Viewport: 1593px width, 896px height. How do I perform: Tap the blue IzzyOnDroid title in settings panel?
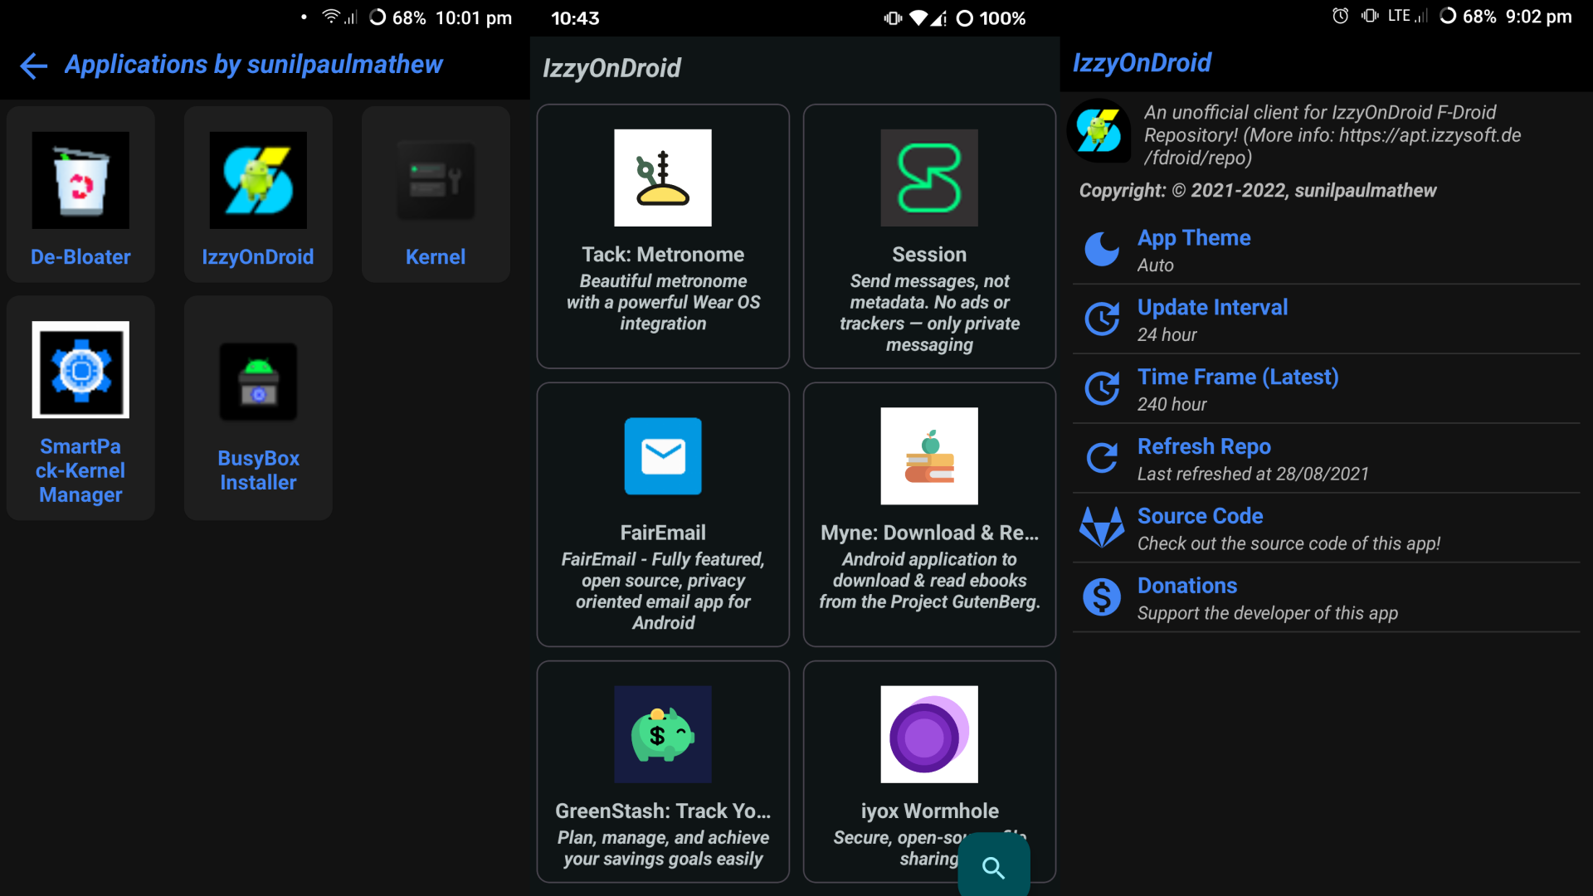click(x=1142, y=63)
